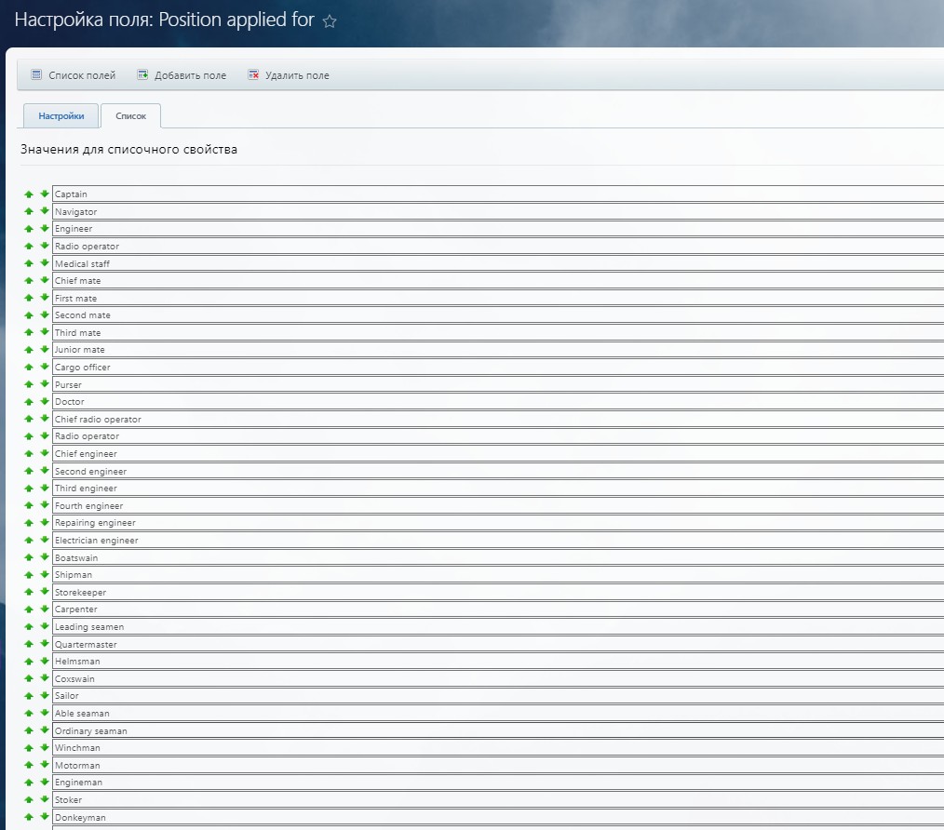Viewport: 944px width, 830px height.
Task: Move Coxswain down with its arrow
Action: (45, 678)
